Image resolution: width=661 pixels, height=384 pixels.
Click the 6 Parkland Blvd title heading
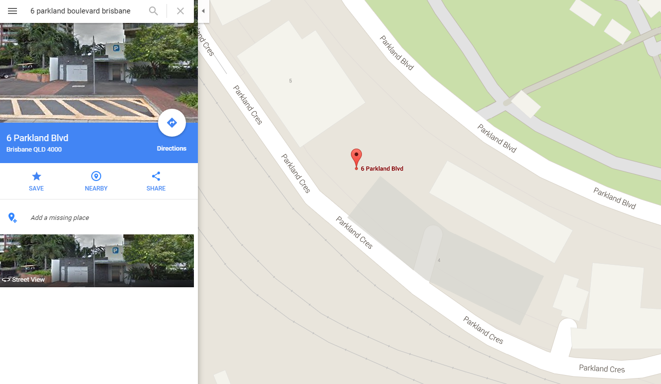pyautogui.click(x=37, y=138)
